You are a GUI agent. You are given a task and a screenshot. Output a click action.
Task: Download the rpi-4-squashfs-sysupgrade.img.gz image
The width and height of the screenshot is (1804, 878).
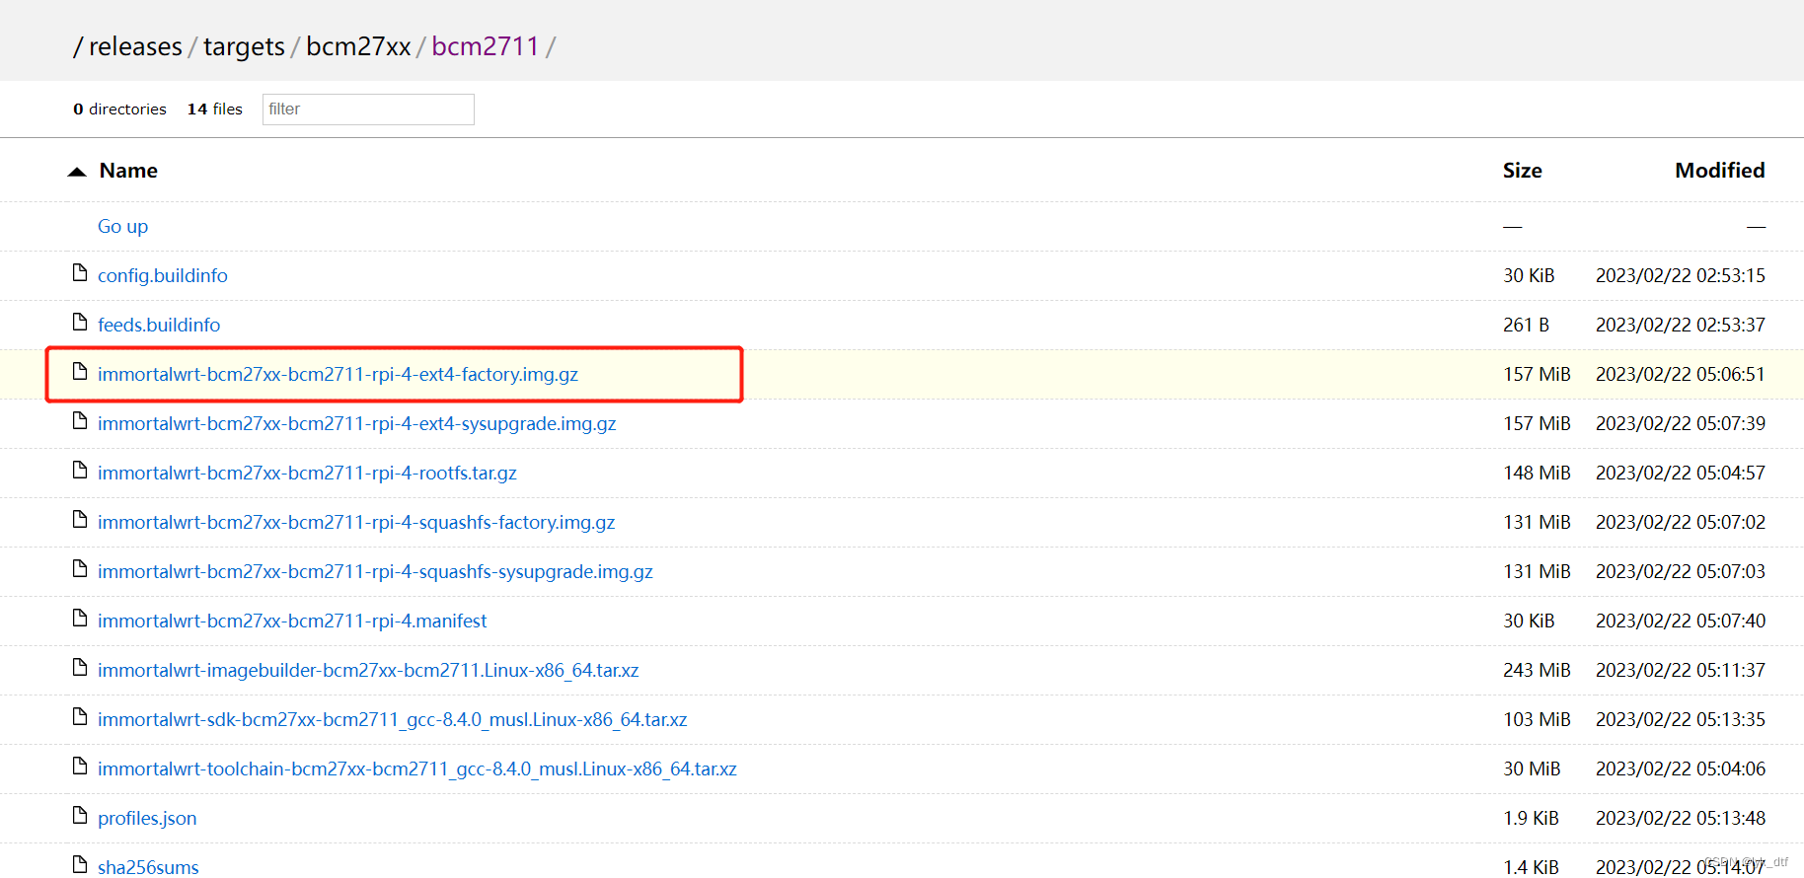(x=375, y=571)
